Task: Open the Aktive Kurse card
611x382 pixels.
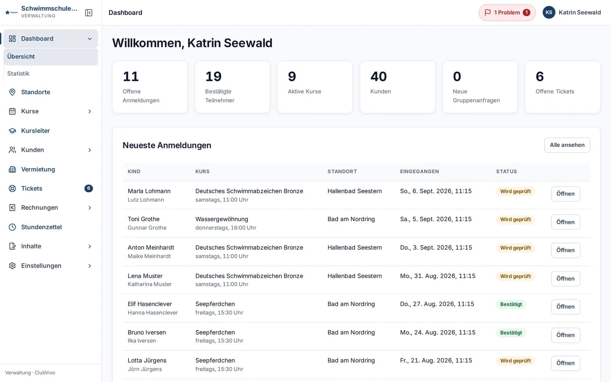Action: (x=315, y=87)
